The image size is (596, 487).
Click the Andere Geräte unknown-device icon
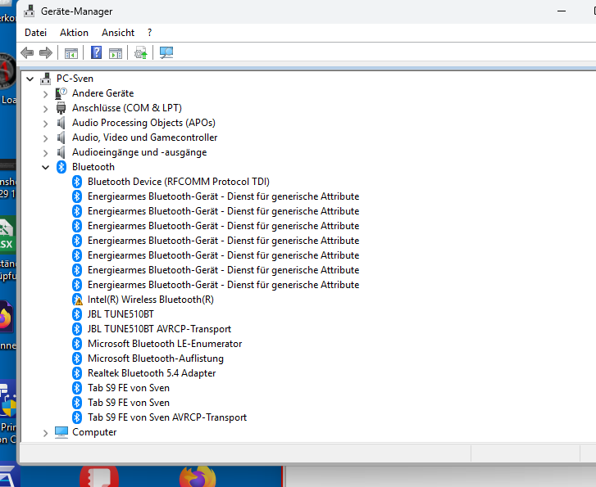(x=61, y=93)
